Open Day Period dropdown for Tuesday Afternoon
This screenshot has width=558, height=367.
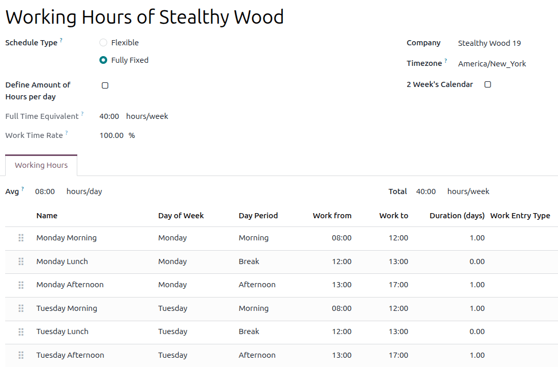(x=257, y=355)
